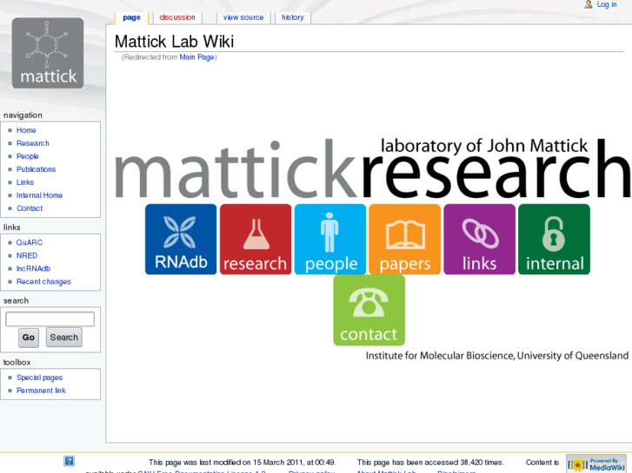632x473 pixels.
Task: Open Research in the navigation sidebar
Action: click(33, 143)
